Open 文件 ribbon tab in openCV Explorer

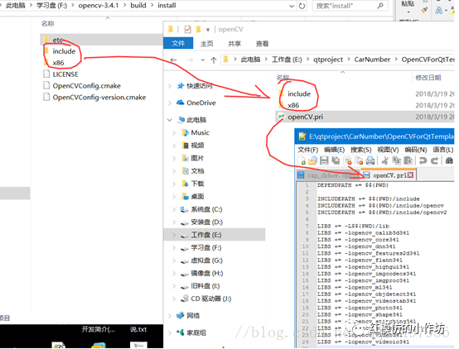click(178, 44)
